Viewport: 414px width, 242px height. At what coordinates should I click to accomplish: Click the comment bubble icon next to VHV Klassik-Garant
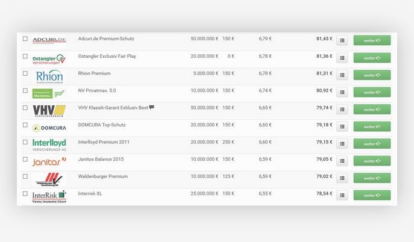pyautogui.click(x=151, y=107)
